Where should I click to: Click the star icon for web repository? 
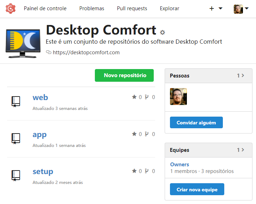click(134, 97)
